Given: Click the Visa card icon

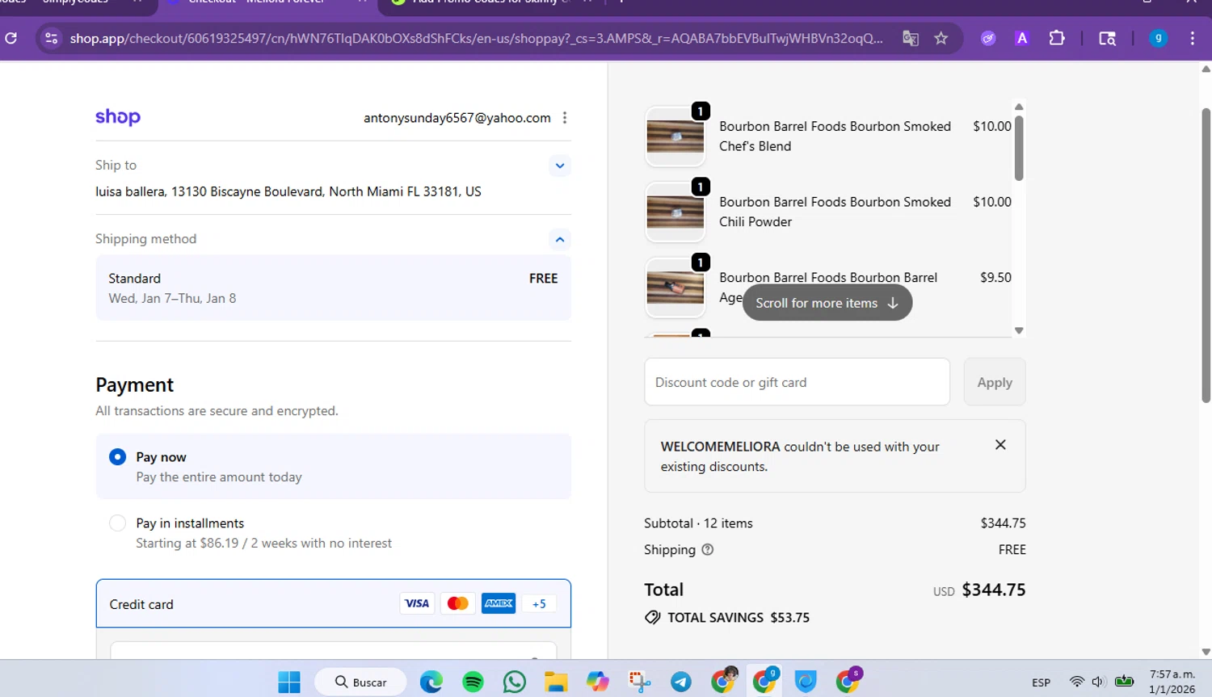Looking at the screenshot, I should [x=417, y=603].
